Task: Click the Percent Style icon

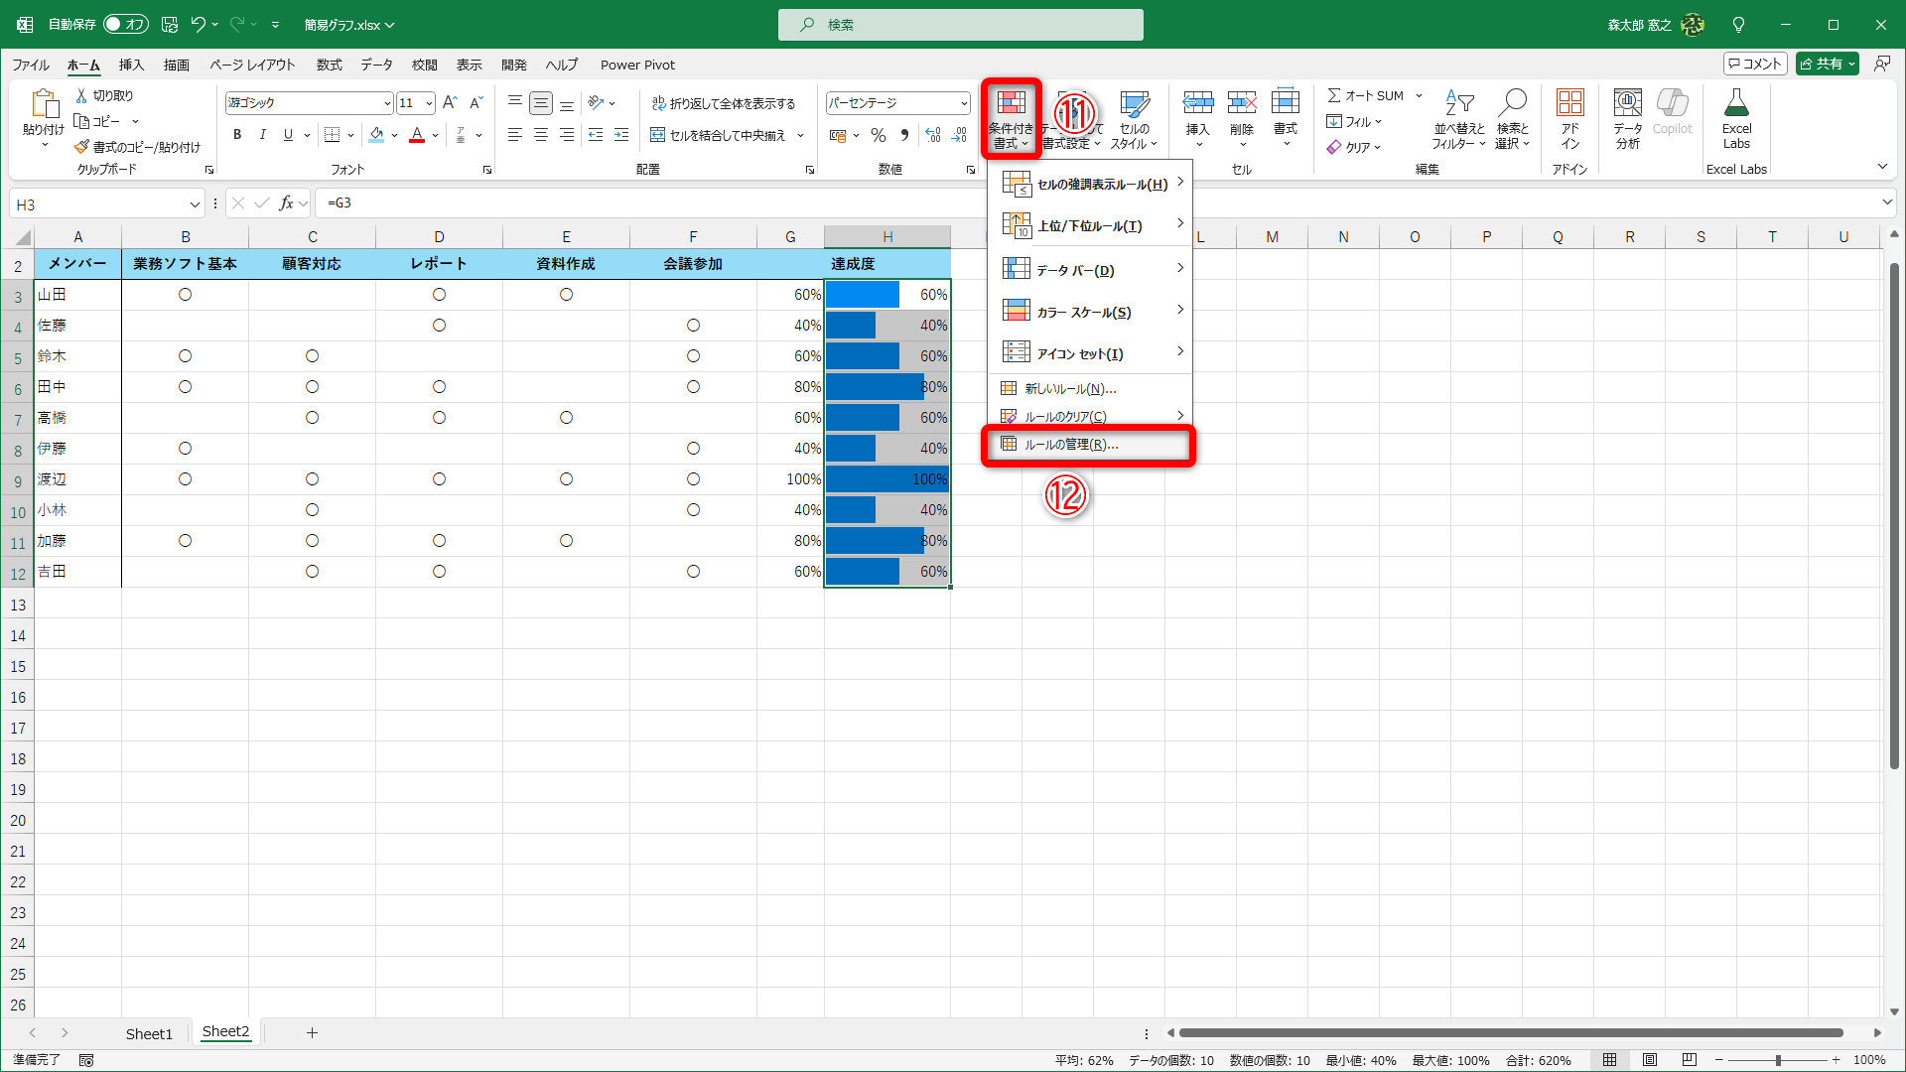Action: [878, 135]
